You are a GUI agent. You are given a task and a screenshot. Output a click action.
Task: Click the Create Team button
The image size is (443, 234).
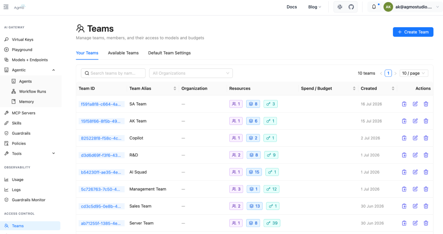(413, 32)
